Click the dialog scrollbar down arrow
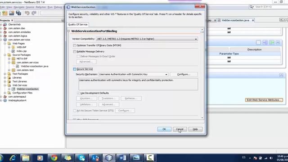Image resolution: width=288 pixels, height=162 pixels. (x=202, y=118)
